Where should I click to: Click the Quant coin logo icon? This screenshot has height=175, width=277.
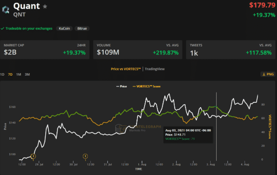[6, 10]
